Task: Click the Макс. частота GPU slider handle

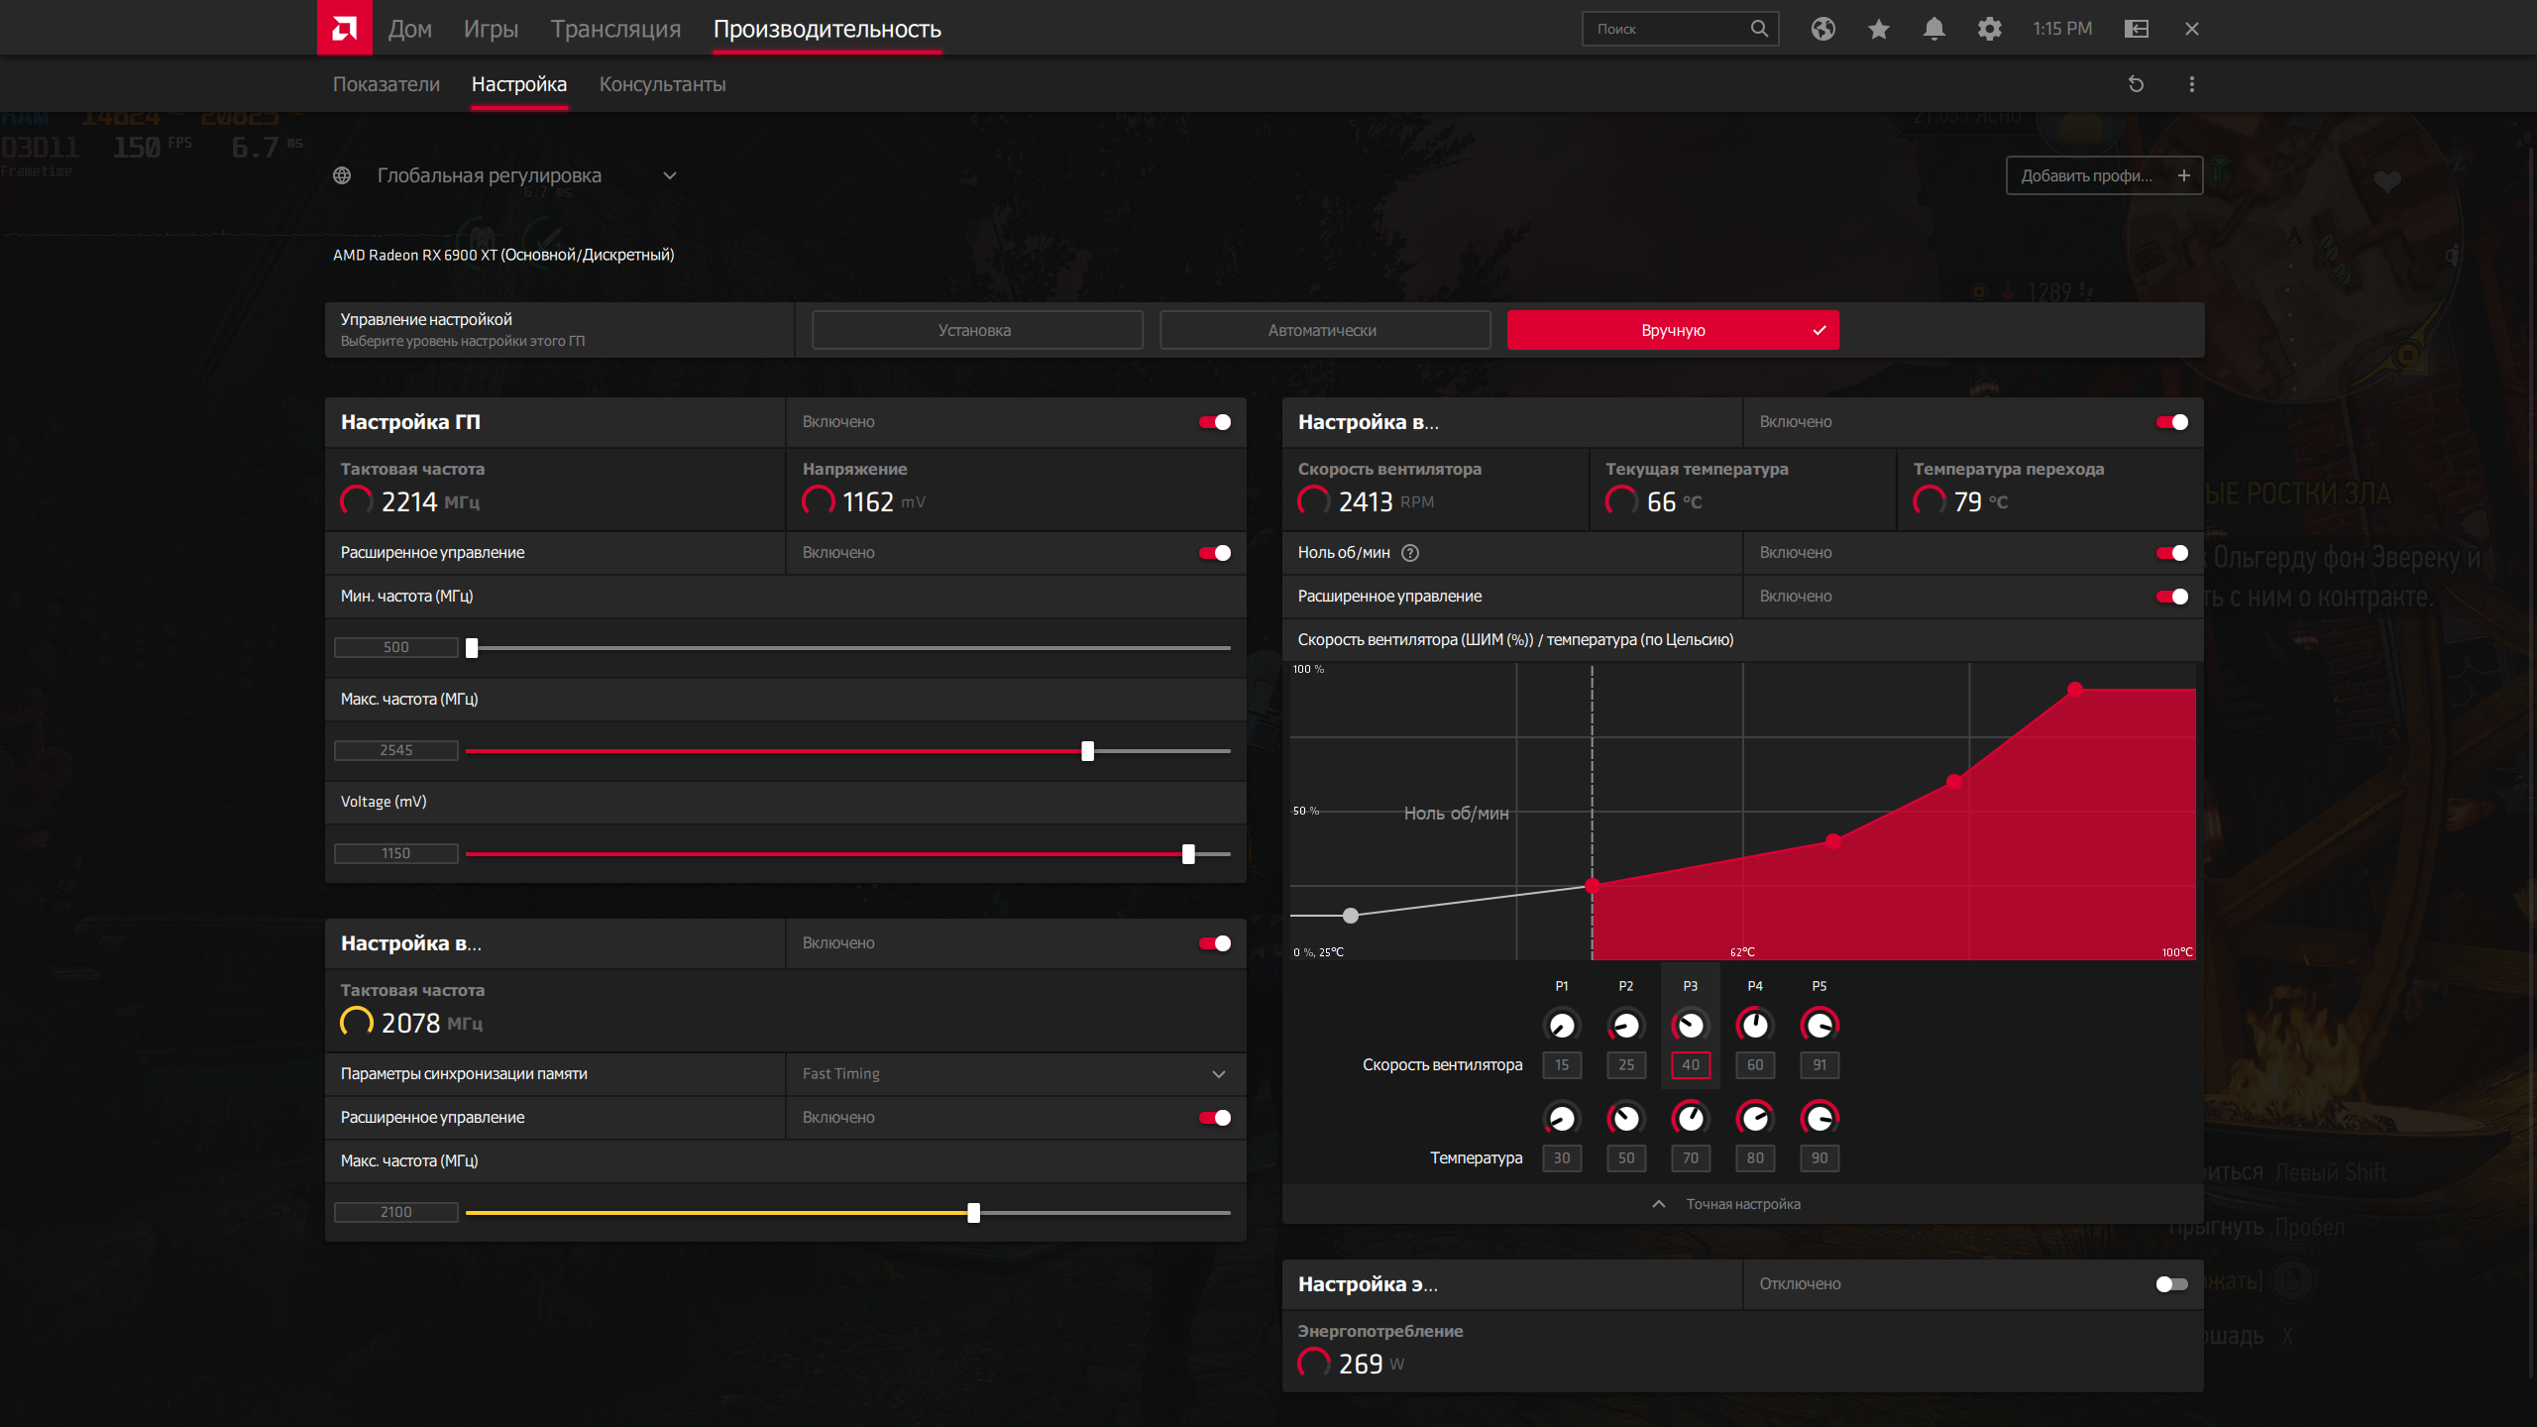Action: click(1087, 751)
